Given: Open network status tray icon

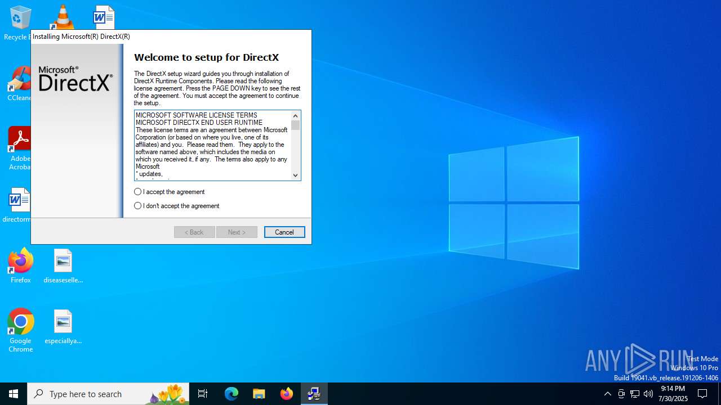Looking at the screenshot, I should point(635,394).
